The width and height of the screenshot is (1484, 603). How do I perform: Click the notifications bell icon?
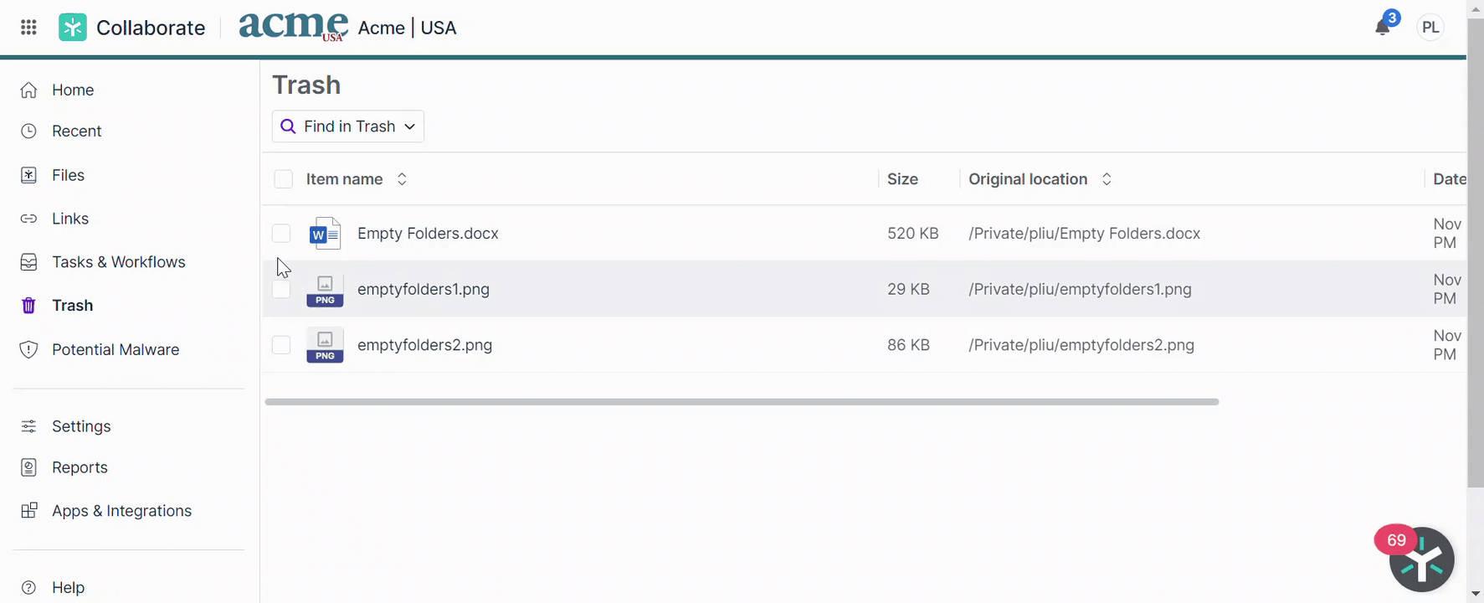coord(1382,28)
